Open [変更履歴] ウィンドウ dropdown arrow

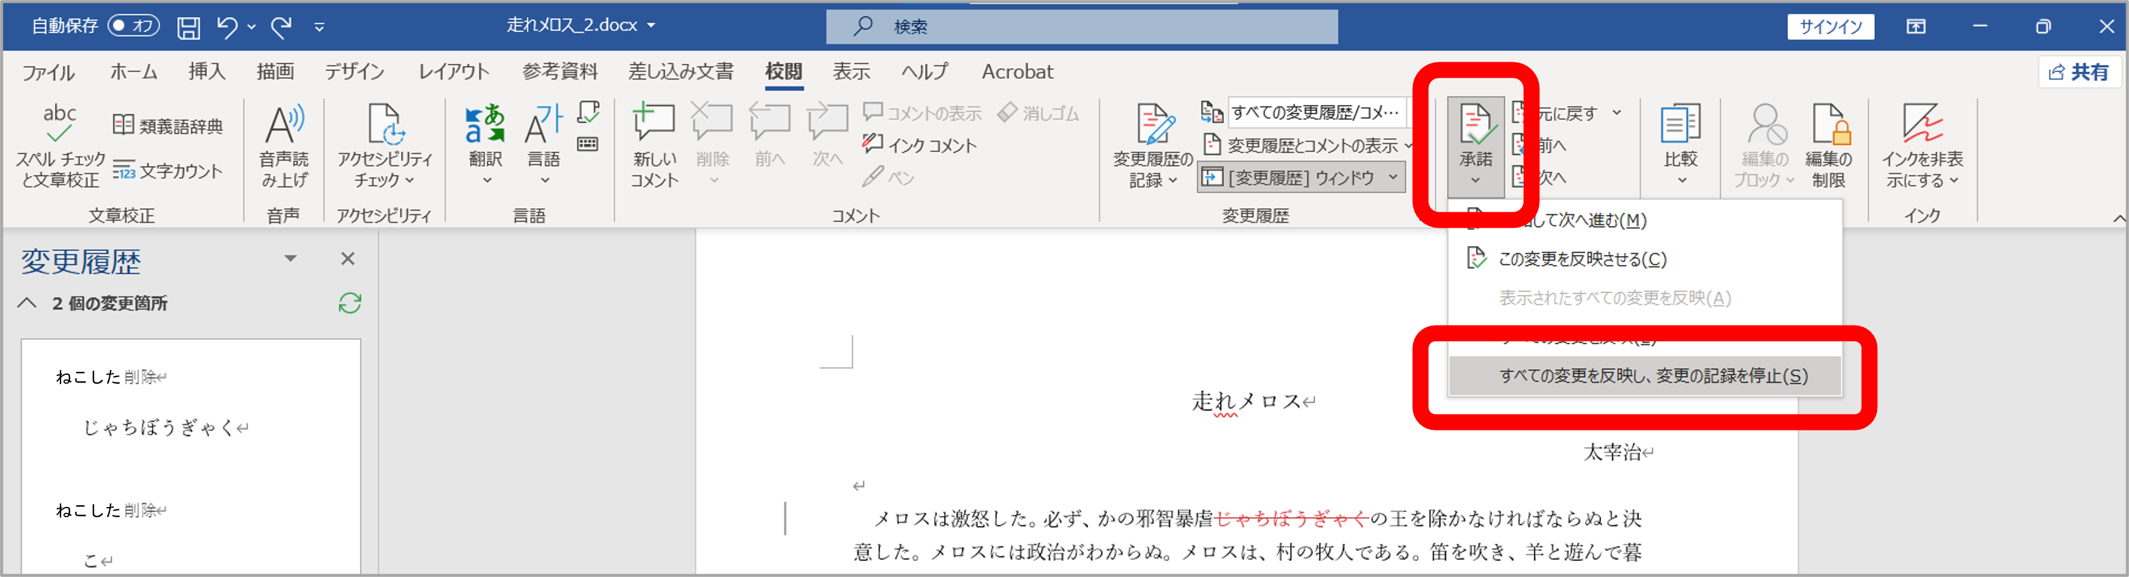(1393, 177)
